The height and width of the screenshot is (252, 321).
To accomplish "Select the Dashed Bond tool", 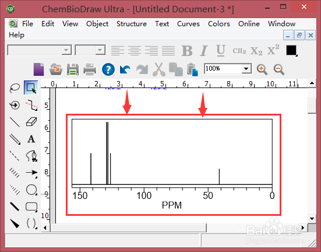I will [x=15, y=156].
